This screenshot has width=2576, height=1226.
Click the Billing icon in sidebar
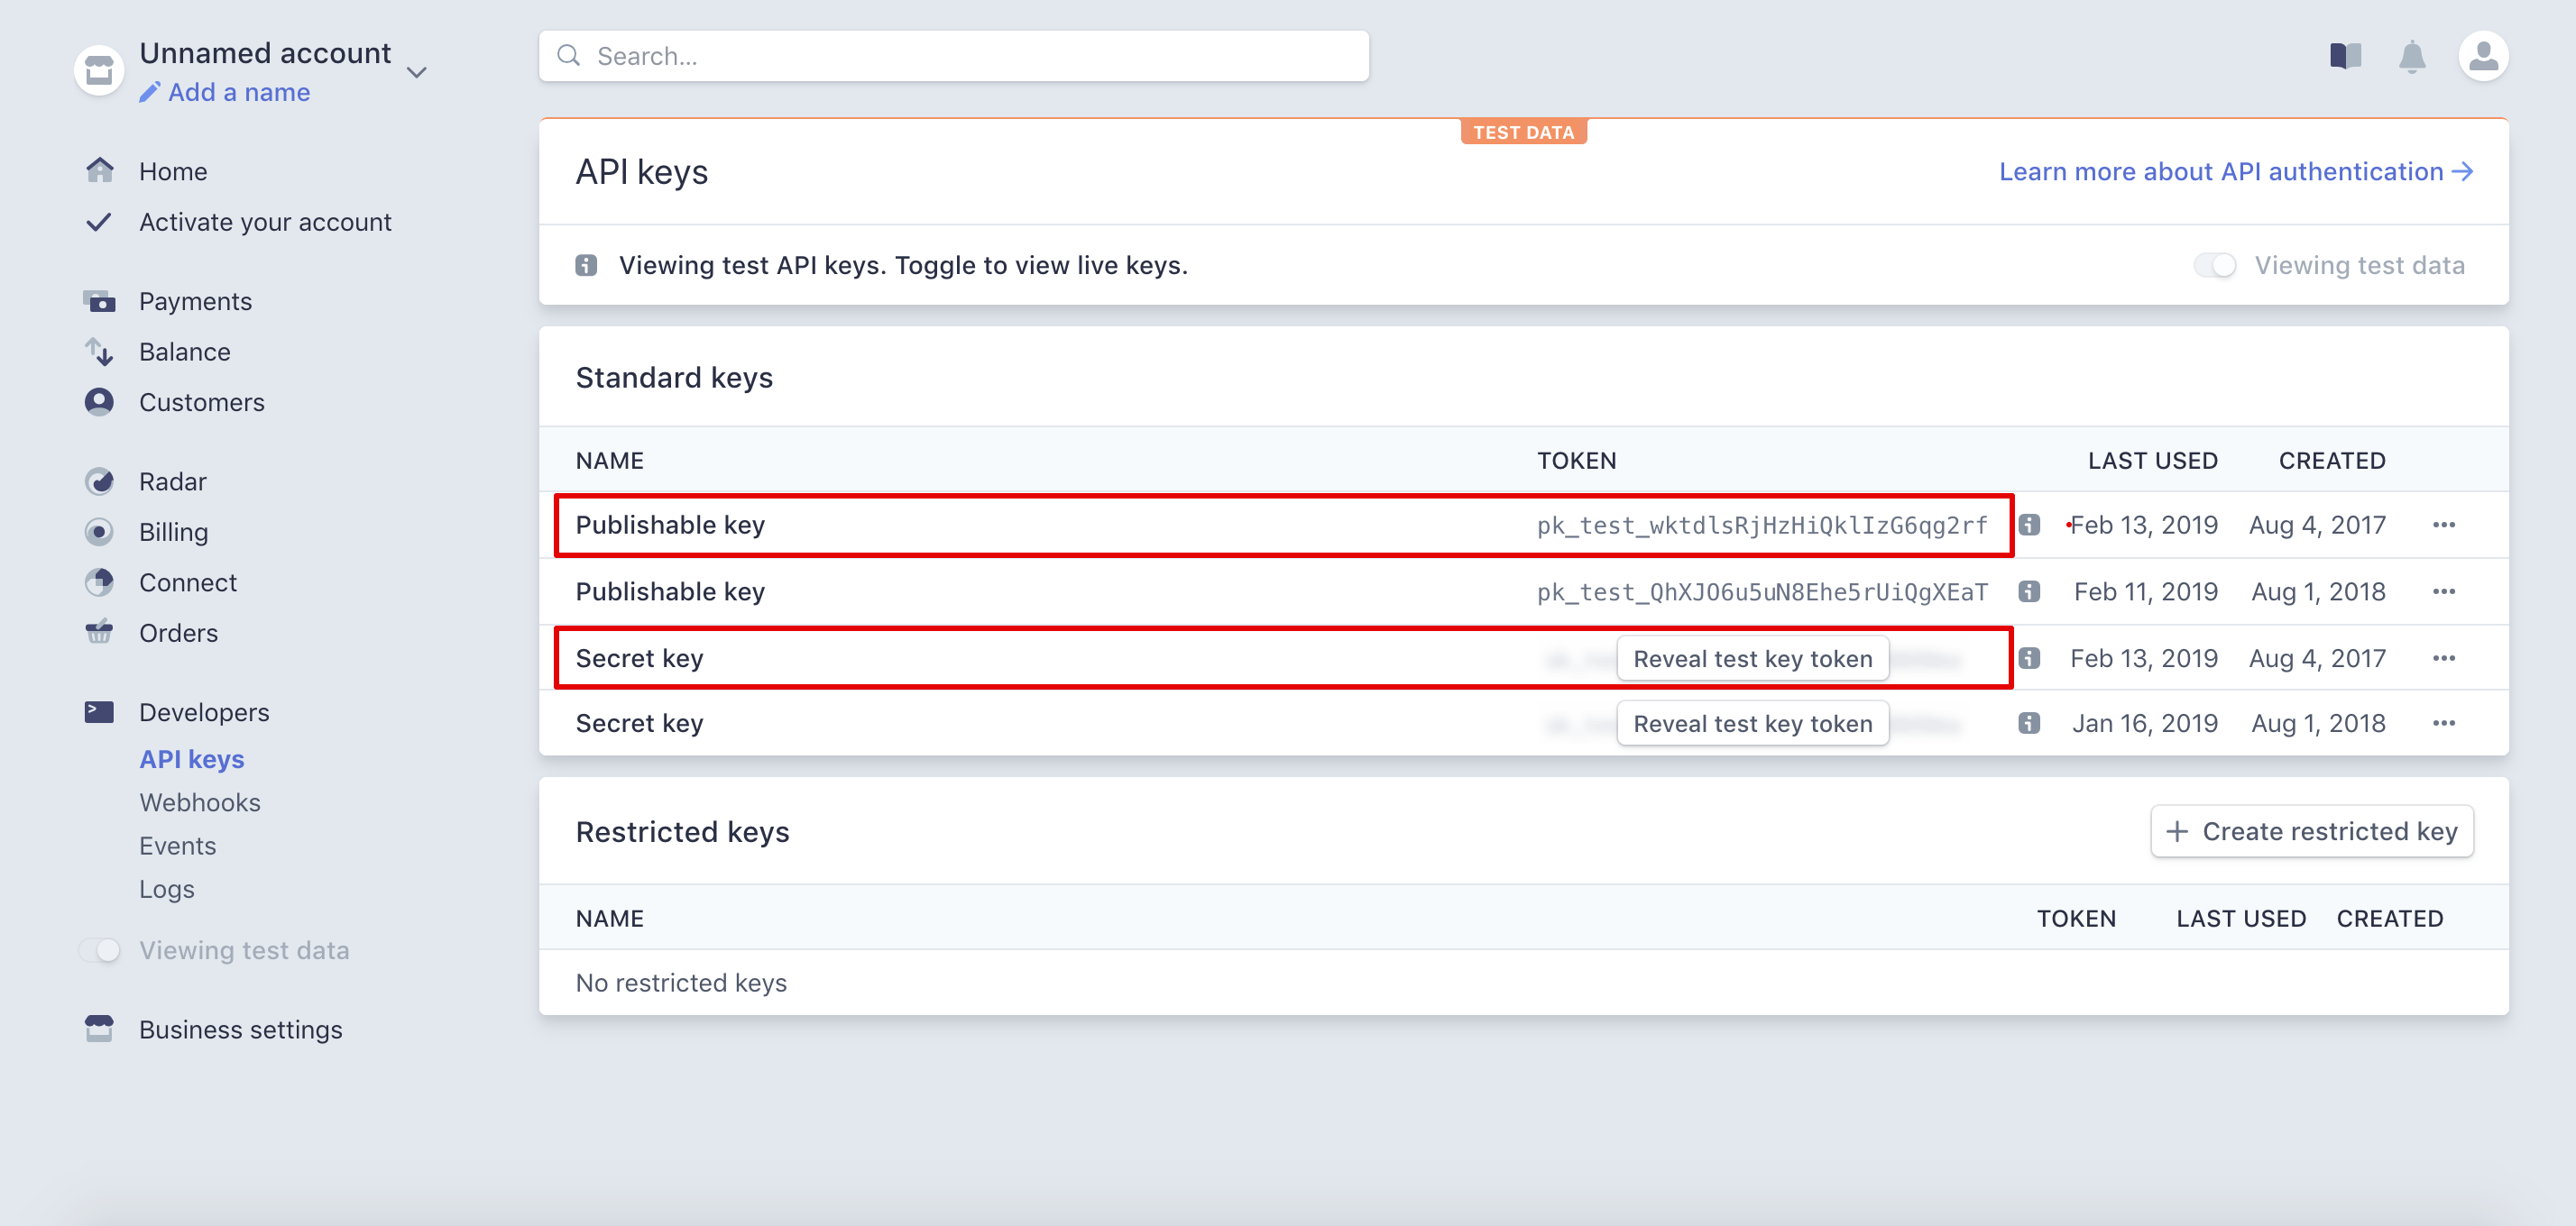click(x=99, y=532)
